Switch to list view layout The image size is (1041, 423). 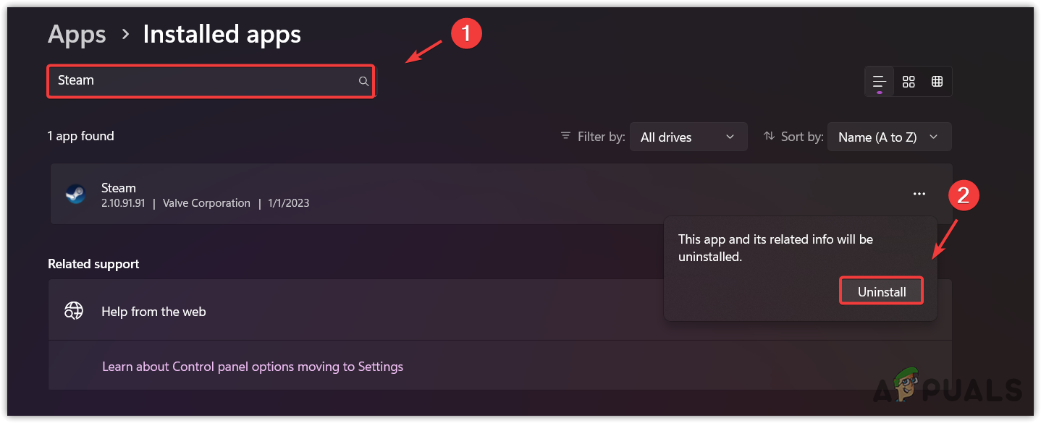pyautogui.click(x=880, y=81)
